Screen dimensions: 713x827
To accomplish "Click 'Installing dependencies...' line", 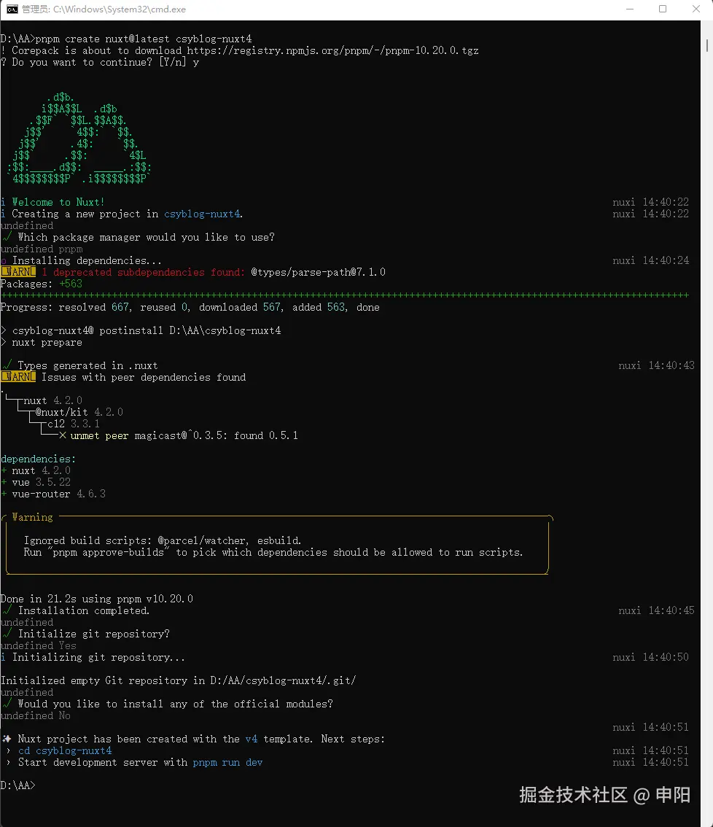I will (81, 260).
